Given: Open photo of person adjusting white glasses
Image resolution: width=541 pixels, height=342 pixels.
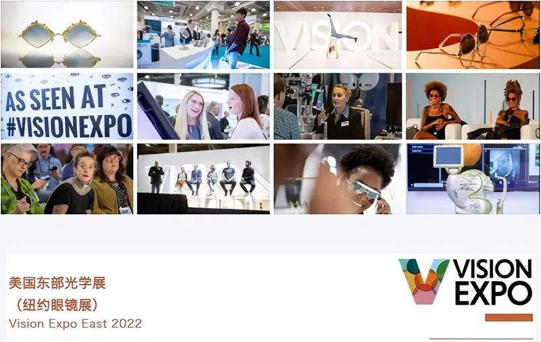Looking at the screenshot, I should tap(337, 179).
